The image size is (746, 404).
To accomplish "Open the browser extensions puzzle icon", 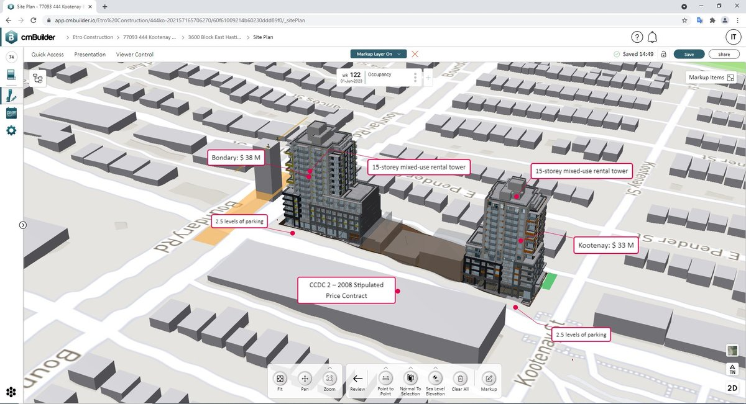I will click(x=713, y=20).
